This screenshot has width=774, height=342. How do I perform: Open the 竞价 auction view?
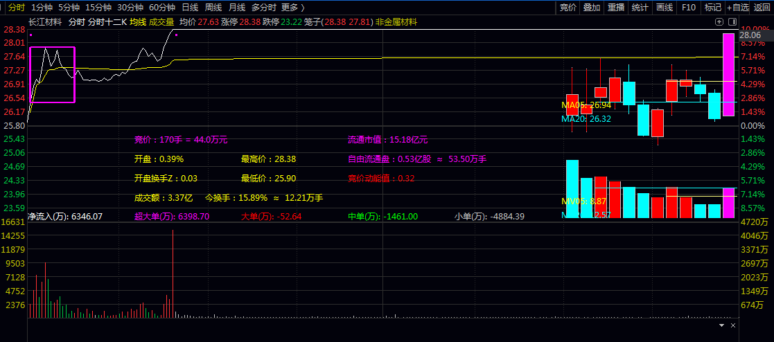[568, 7]
